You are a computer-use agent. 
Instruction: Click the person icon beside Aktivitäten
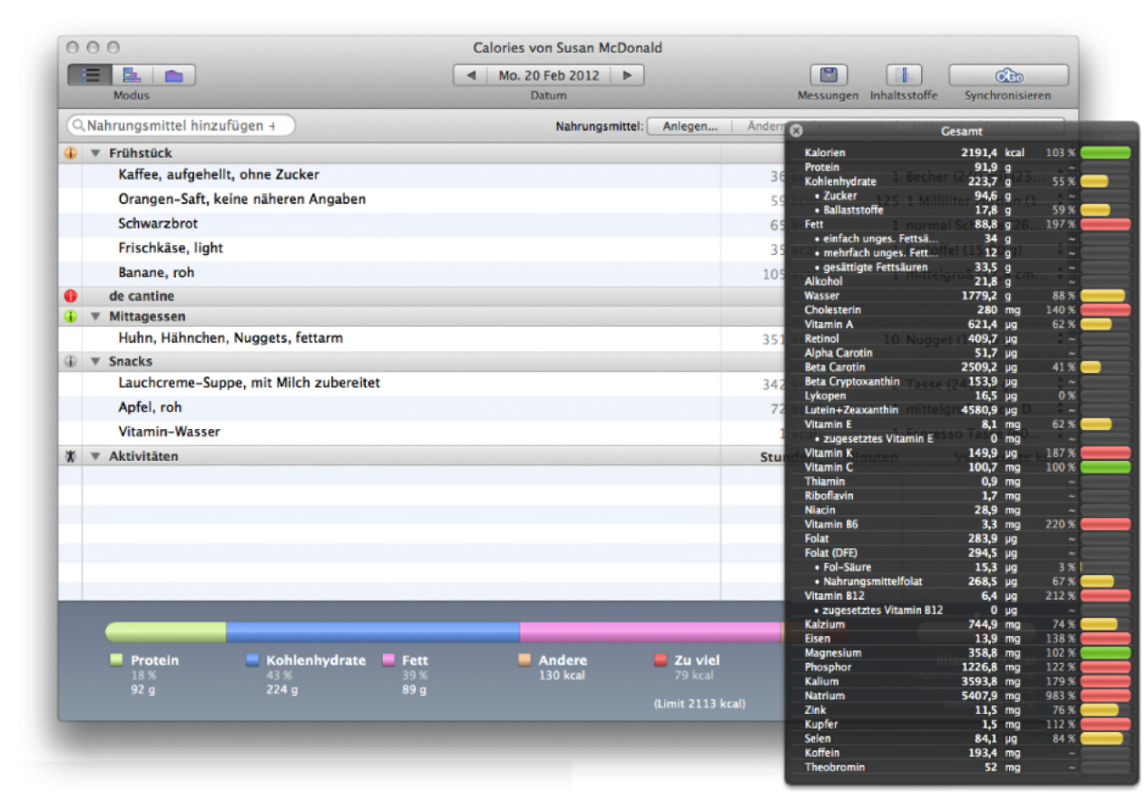coord(71,456)
